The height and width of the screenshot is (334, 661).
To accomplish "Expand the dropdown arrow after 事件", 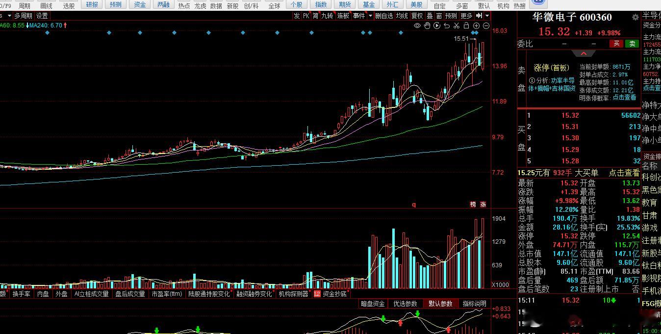I will 371,16.
